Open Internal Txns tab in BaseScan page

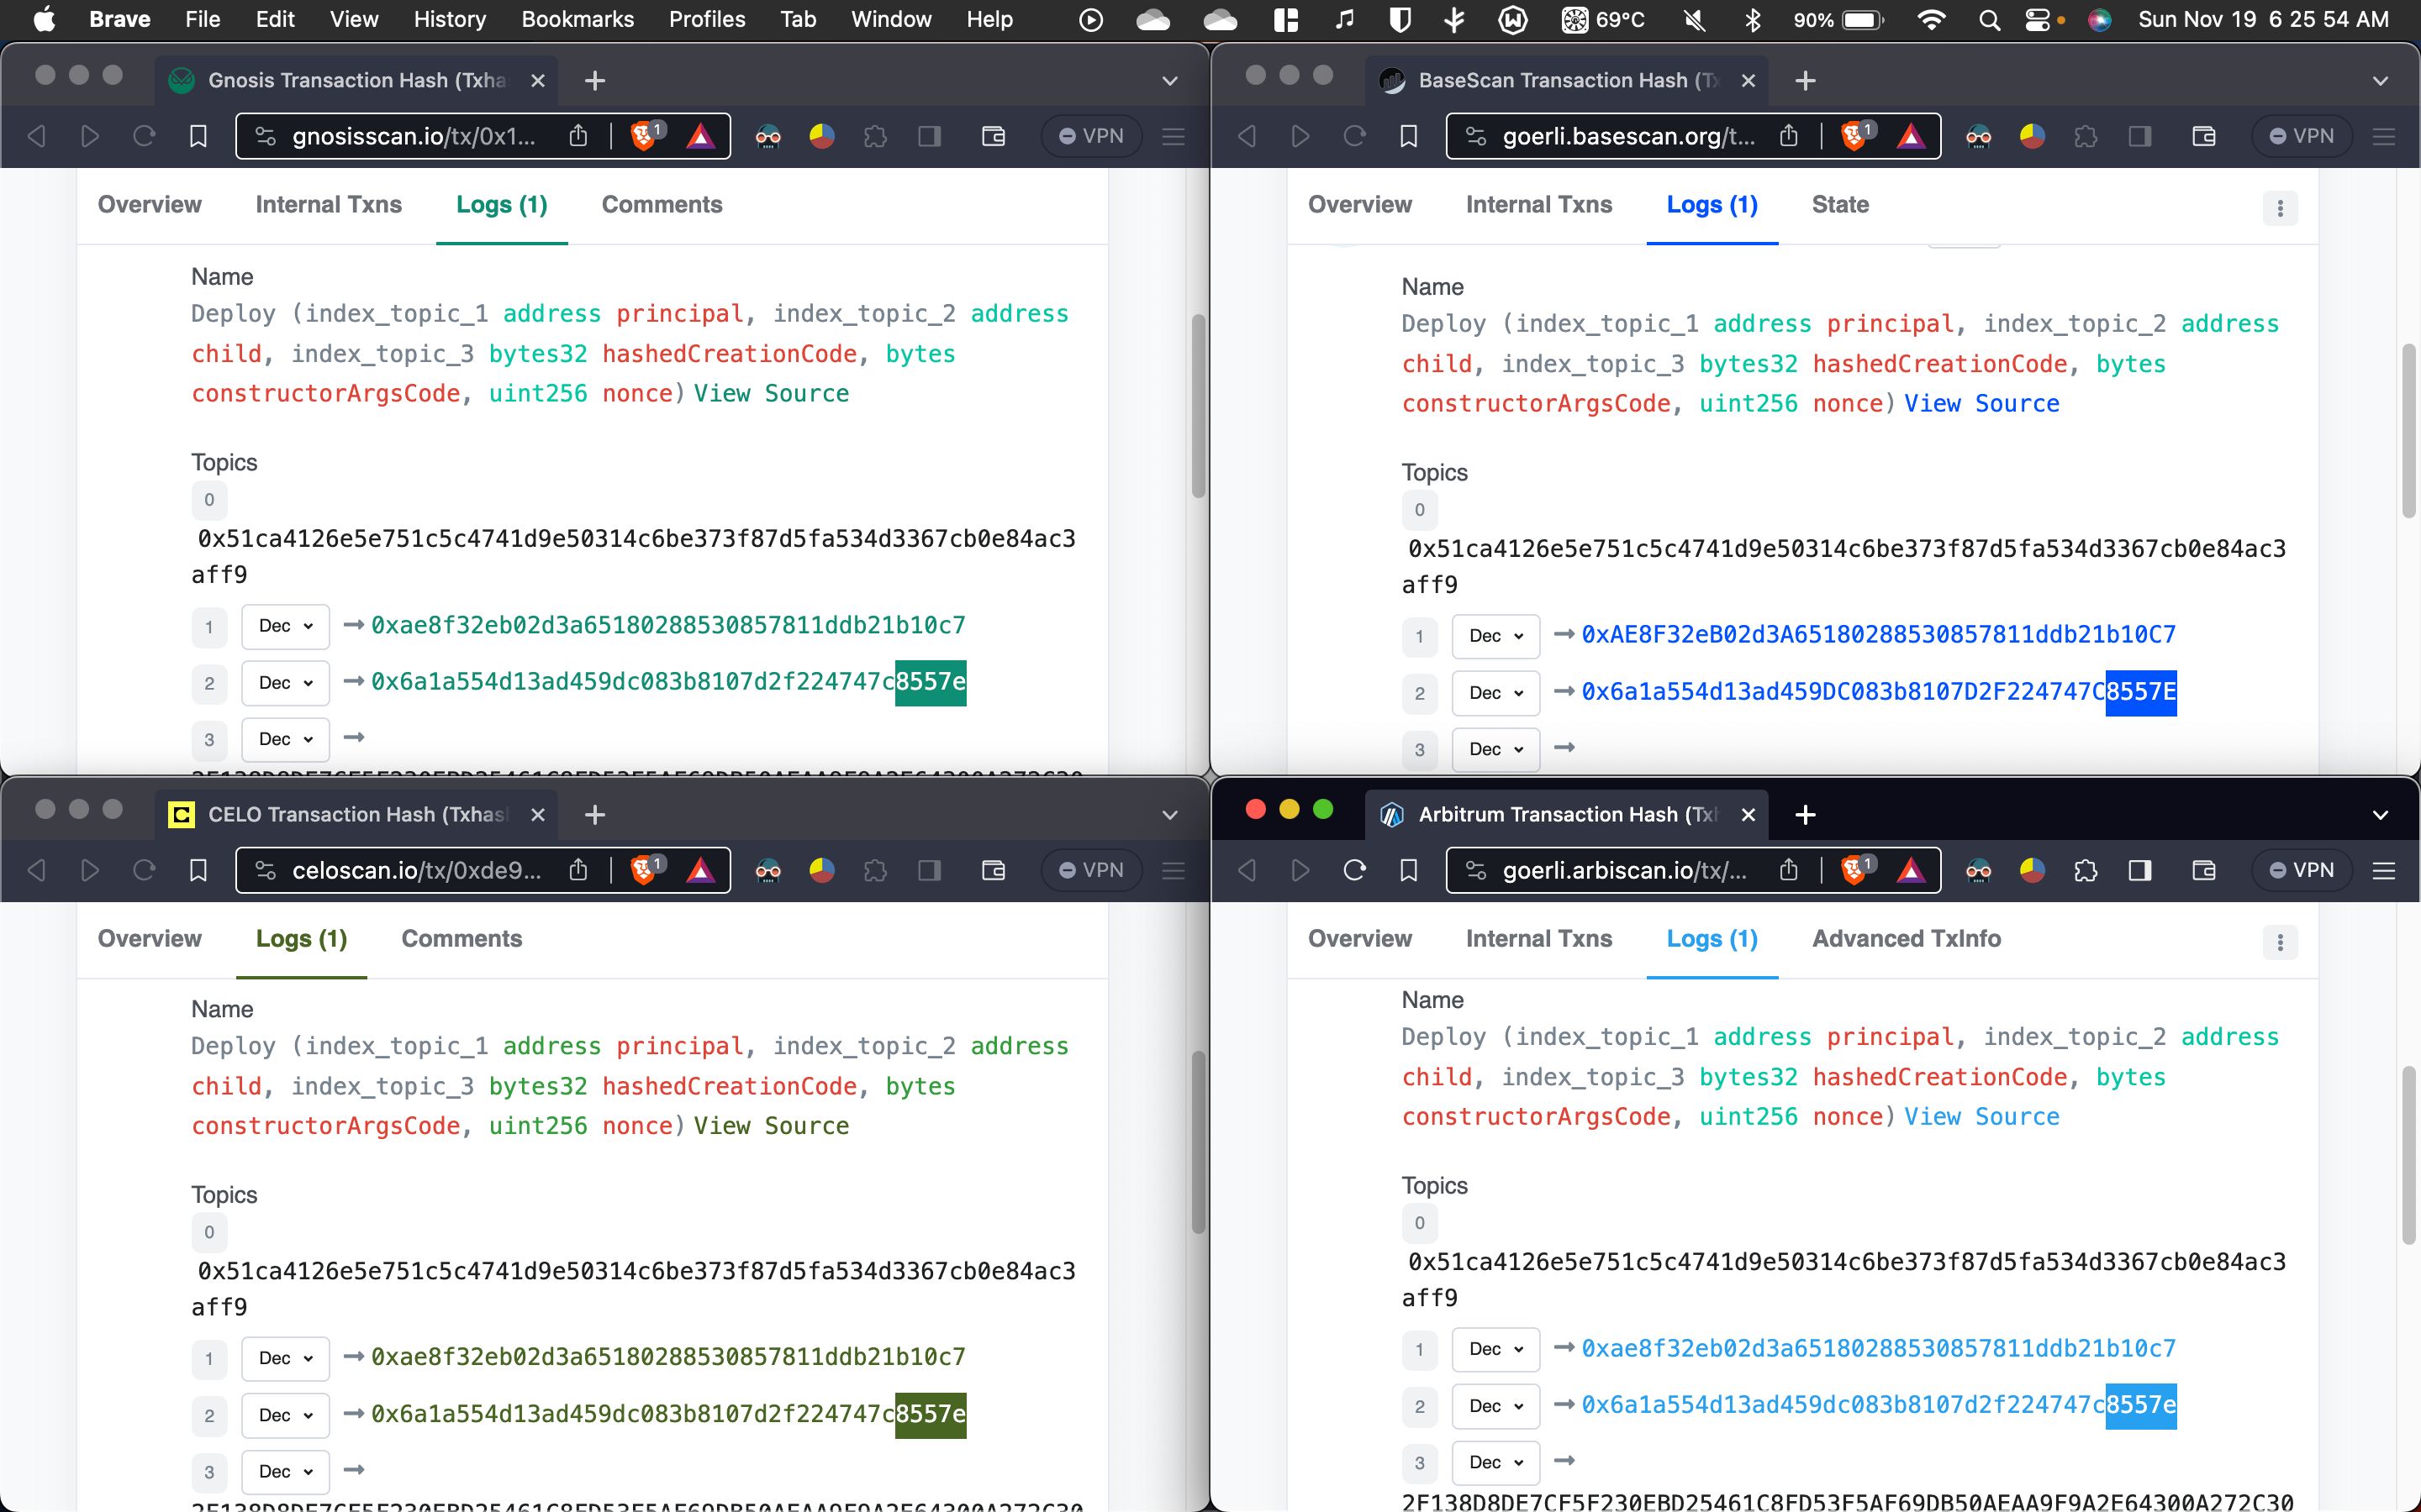tap(1538, 205)
